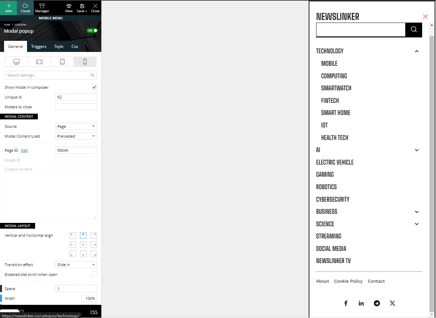Screen dimensions: 436x318
Task: Select the desktop viewport icon
Action: [x=16, y=62]
